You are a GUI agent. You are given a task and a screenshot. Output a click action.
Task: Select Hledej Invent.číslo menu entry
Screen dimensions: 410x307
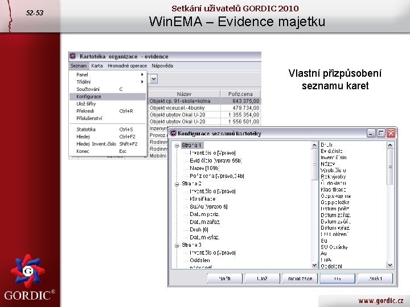point(108,144)
